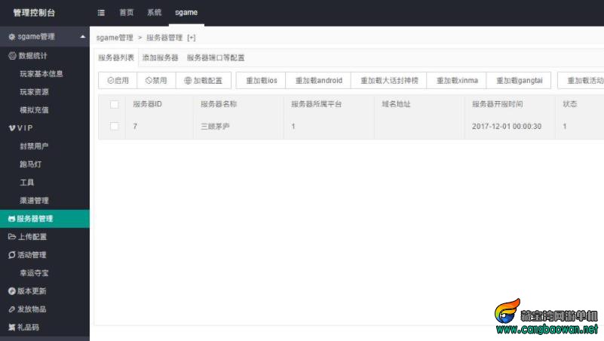
Task: Click the ban icon on 禁用 button
Action: click(149, 81)
